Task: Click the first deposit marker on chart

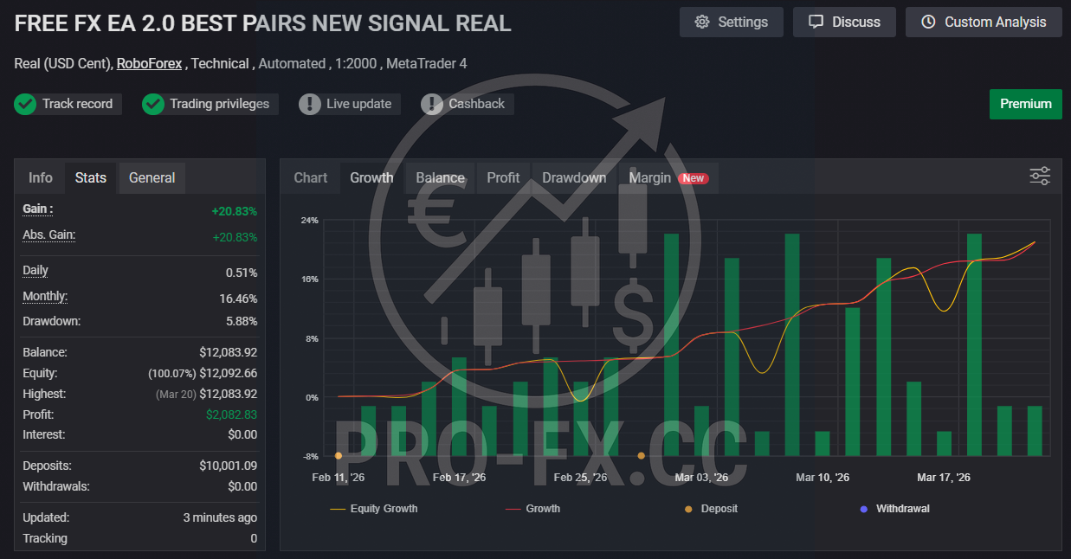Action: coord(339,455)
